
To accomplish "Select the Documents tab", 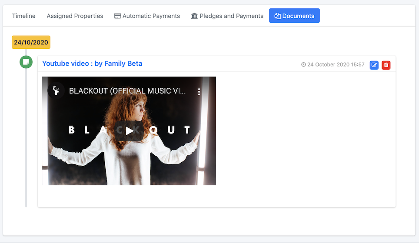I will pos(294,16).
